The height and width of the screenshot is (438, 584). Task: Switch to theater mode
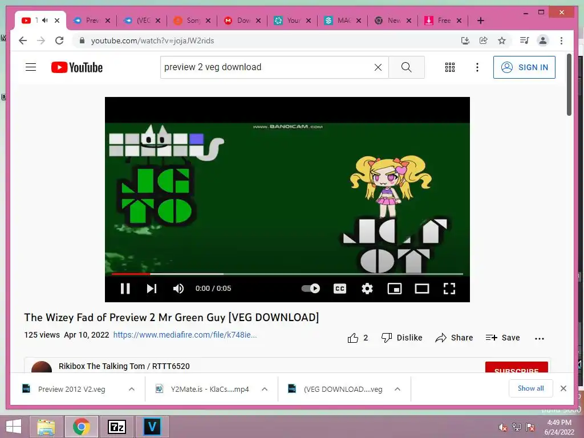point(422,288)
